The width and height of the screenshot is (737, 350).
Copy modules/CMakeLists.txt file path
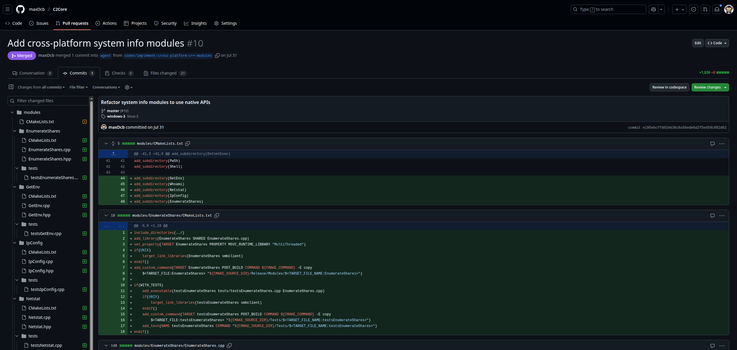(188, 144)
